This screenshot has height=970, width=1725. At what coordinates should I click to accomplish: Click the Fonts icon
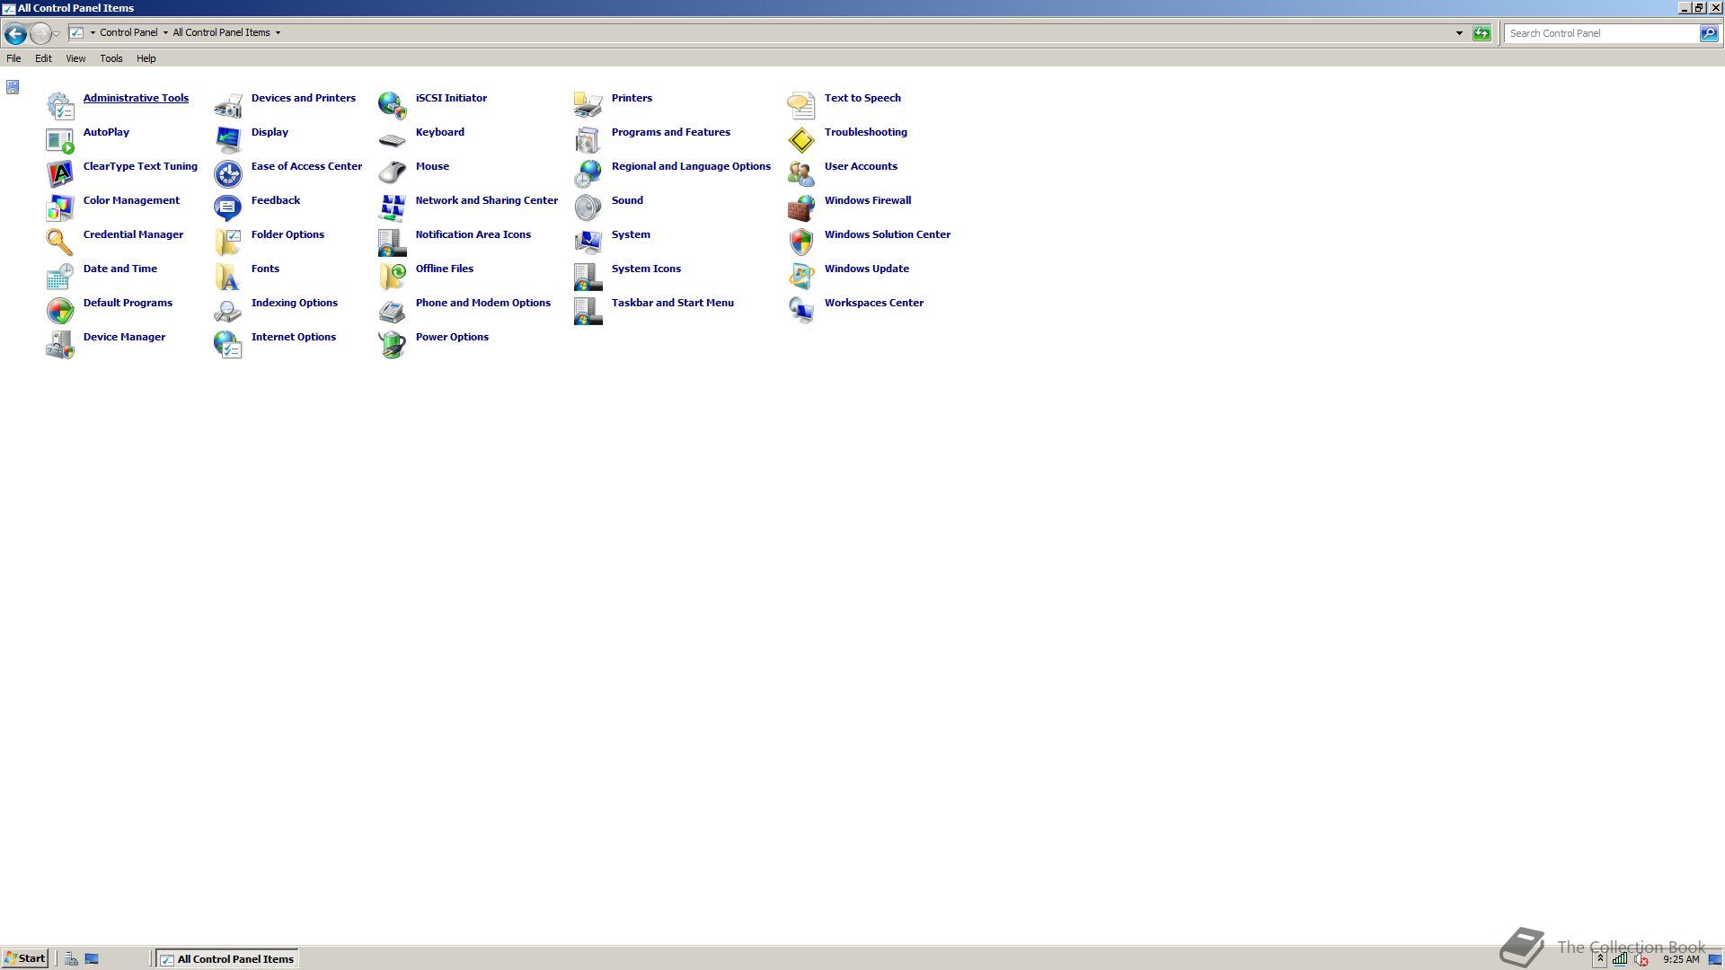point(228,277)
